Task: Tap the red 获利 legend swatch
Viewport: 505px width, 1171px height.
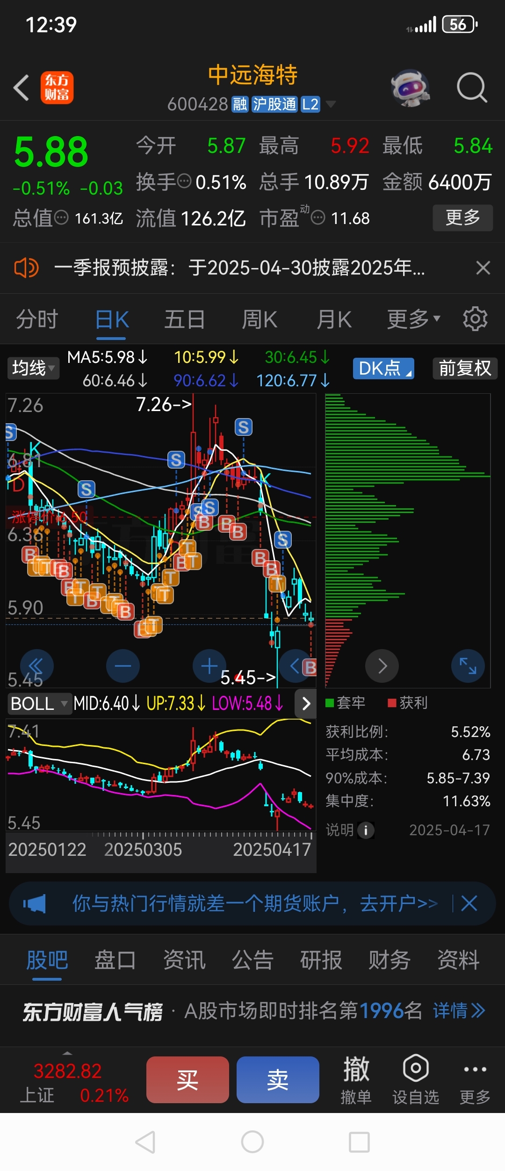Action: click(392, 703)
